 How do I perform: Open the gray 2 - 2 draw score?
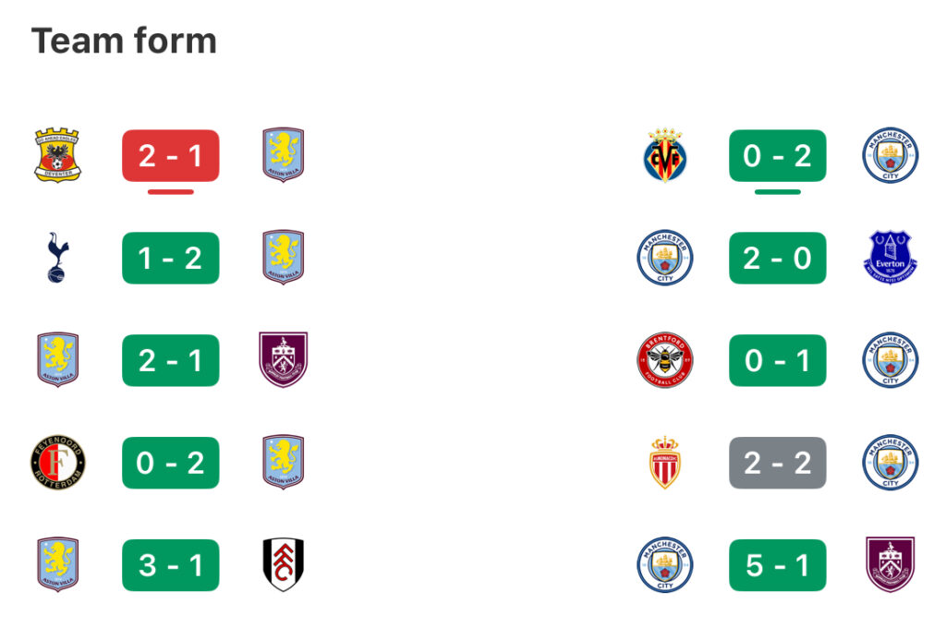[x=778, y=462]
